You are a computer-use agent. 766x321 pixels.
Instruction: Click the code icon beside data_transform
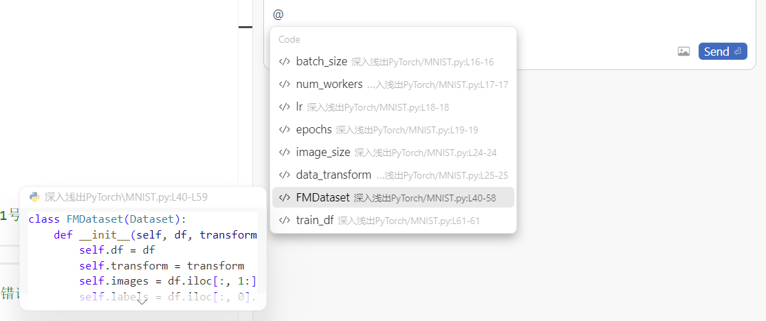click(285, 175)
